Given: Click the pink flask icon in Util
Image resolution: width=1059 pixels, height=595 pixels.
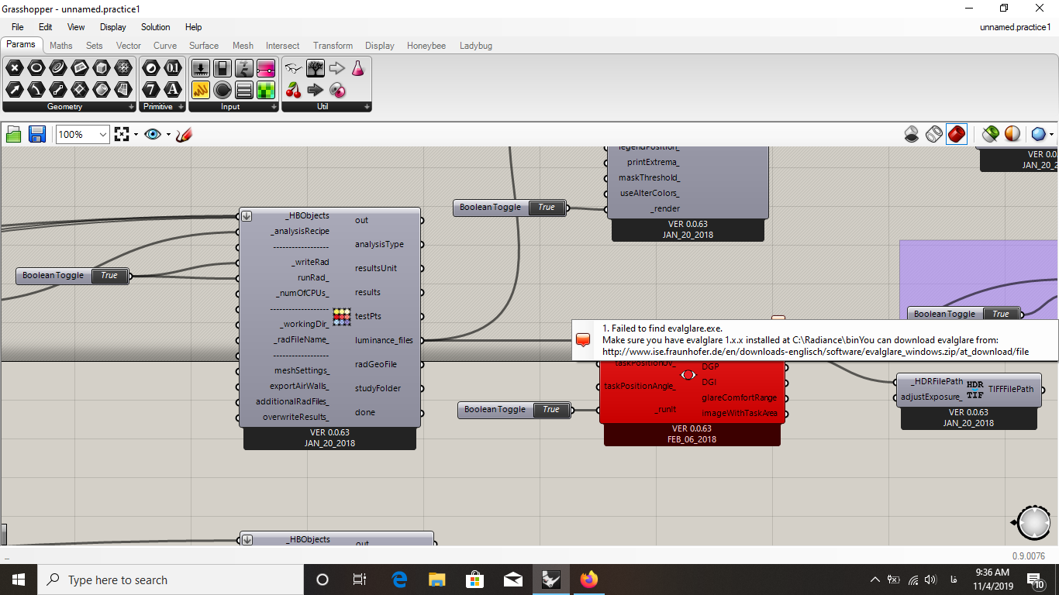Looking at the screenshot, I should [x=357, y=68].
